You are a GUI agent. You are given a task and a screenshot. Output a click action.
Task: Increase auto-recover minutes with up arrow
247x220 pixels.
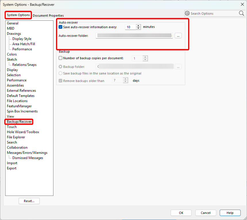pos(138,26)
